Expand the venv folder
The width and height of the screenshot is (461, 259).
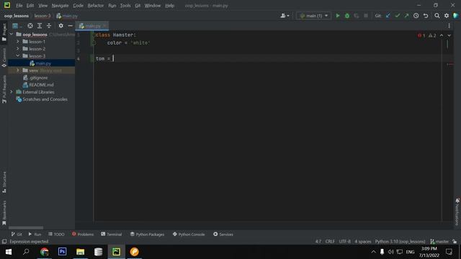[17, 71]
